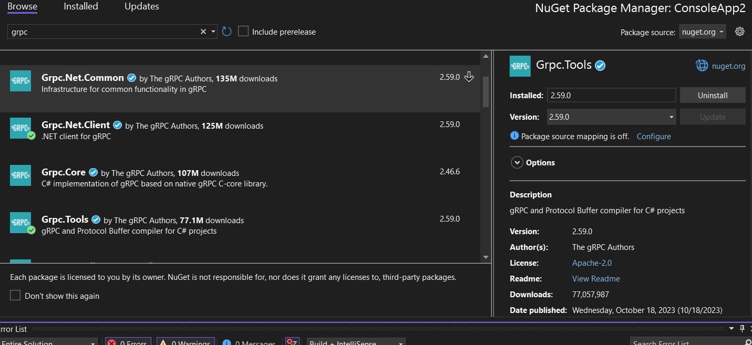The height and width of the screenshot is (345, 752).
Task: Click the Installed version field
Action: click(x=611, y=95)
